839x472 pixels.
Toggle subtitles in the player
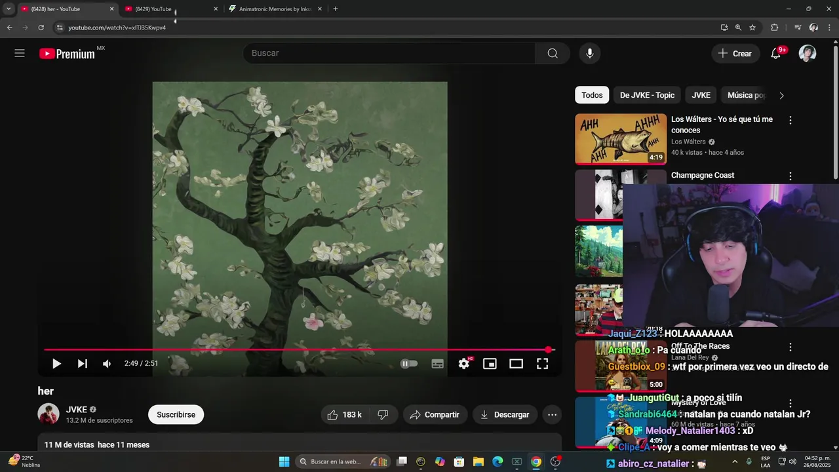[438, 364]
